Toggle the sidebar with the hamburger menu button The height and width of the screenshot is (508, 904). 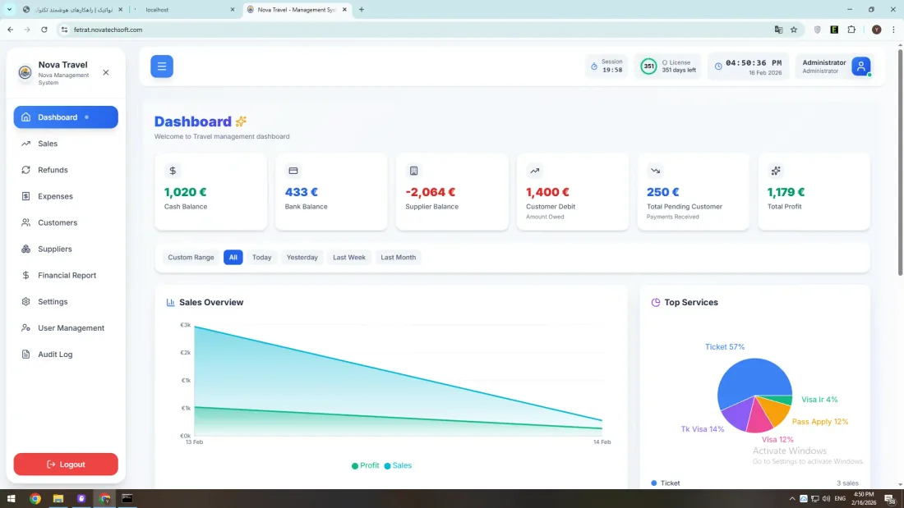point(161,66)
